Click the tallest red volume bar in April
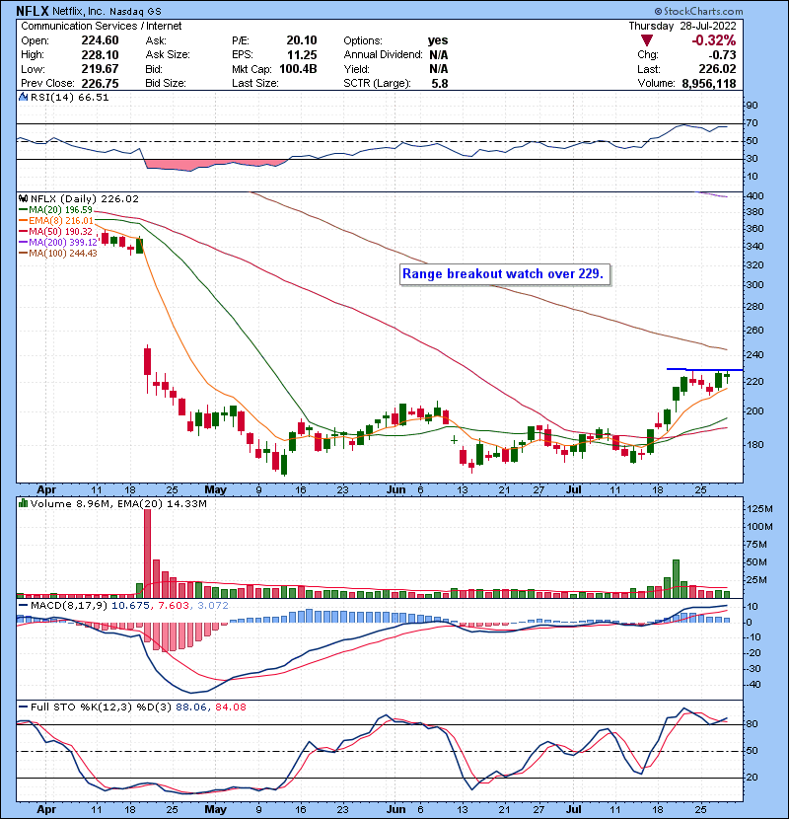 click(147, 554)
